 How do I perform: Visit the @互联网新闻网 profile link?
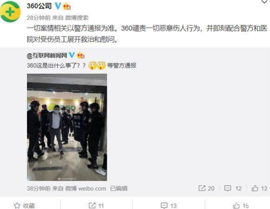pos(47,56)
